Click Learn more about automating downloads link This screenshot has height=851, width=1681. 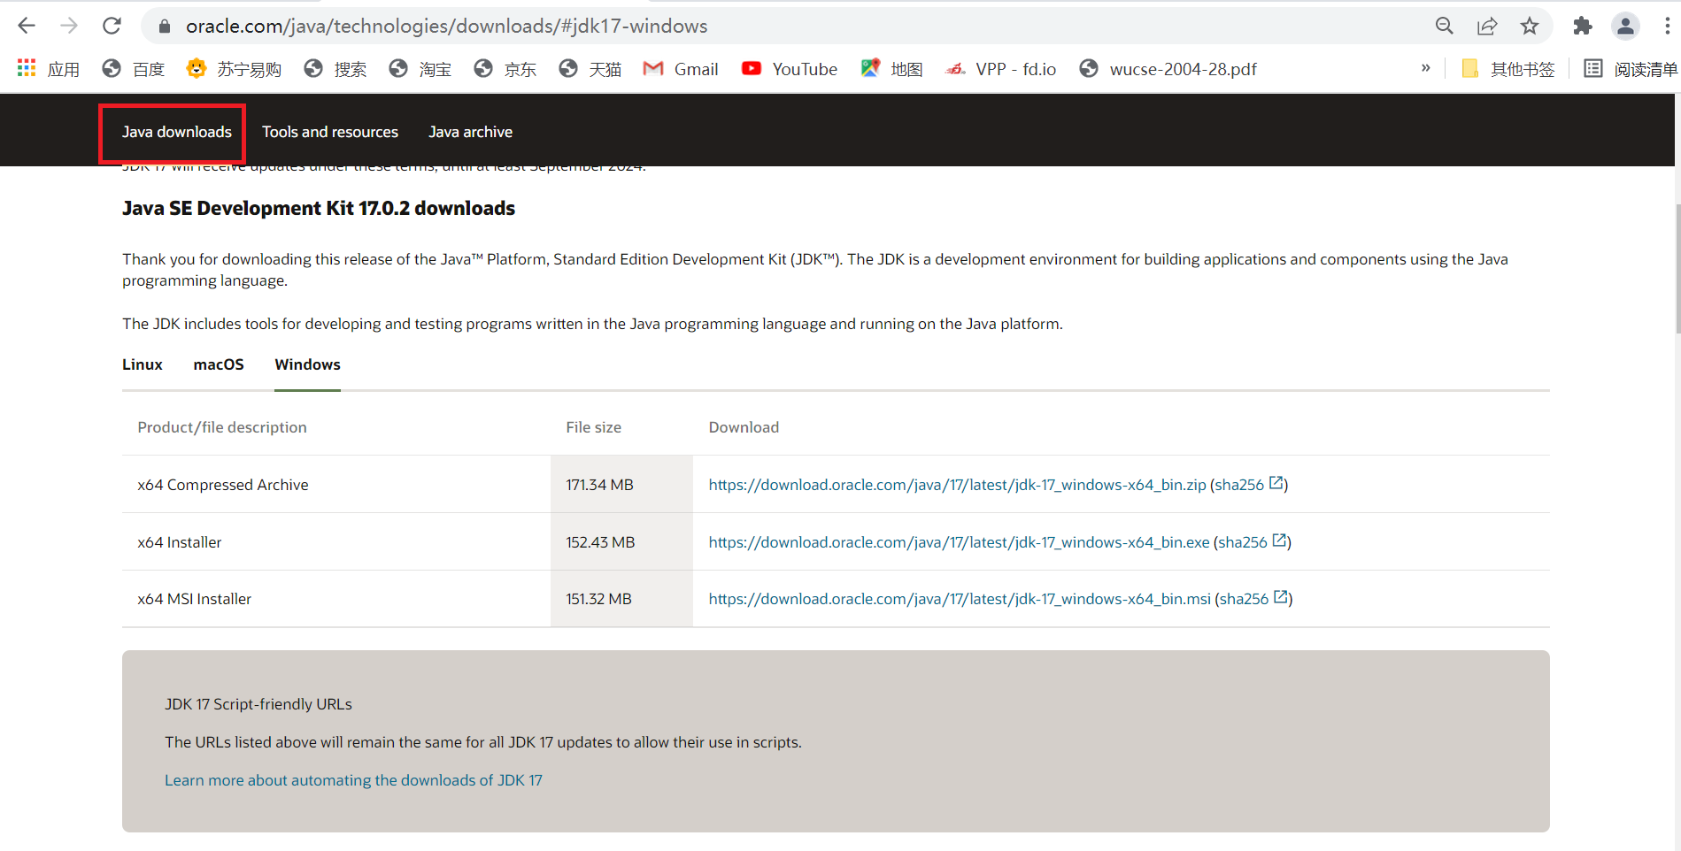coord(353,780)
